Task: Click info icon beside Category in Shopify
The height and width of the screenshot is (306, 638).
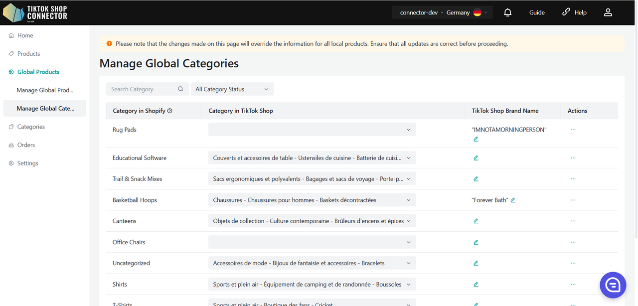Action: [x=170, y=111]
